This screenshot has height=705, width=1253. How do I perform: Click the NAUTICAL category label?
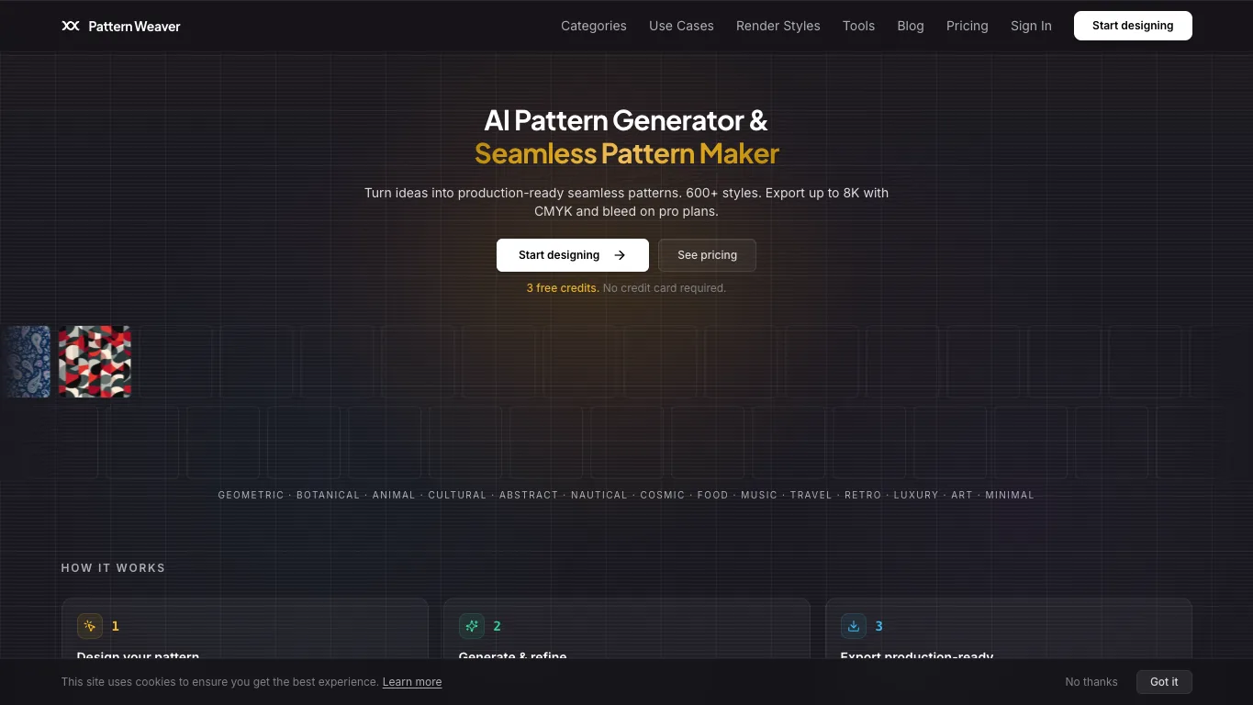click(599, 495)
